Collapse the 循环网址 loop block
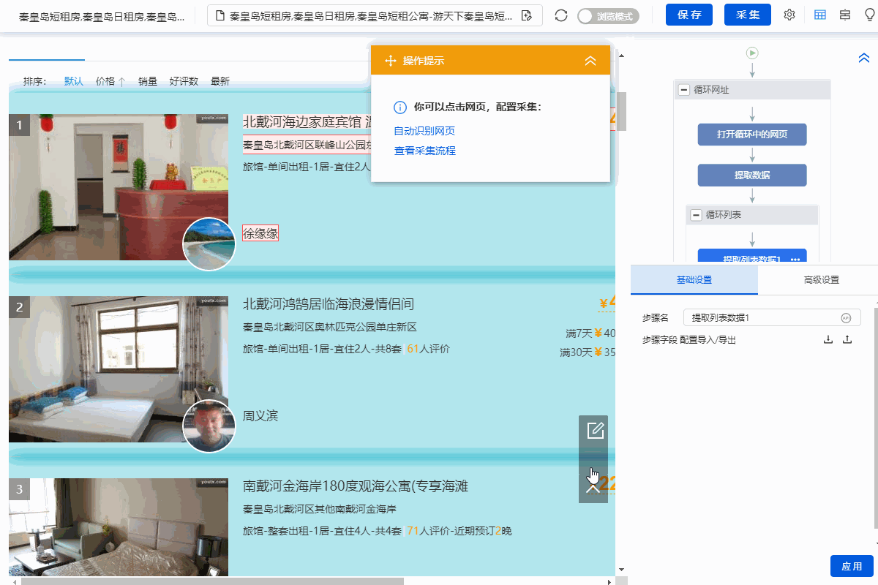Viewport: 878px width, 585px height. (x=684, y=90)
